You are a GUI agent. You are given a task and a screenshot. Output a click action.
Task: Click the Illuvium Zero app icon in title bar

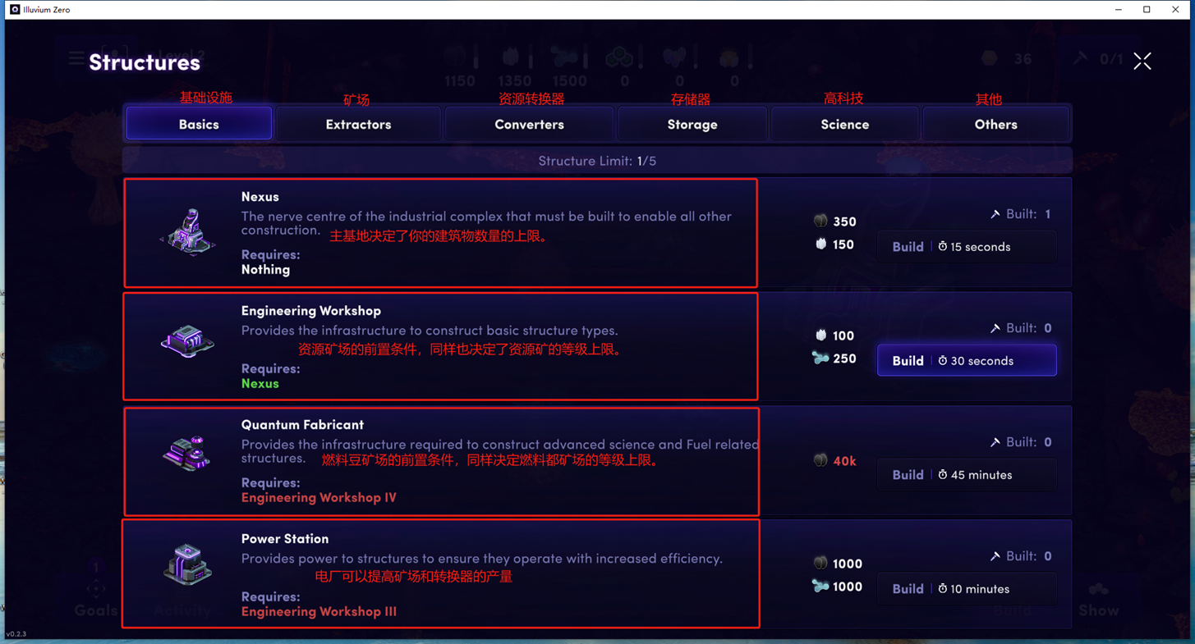(15, 9)
